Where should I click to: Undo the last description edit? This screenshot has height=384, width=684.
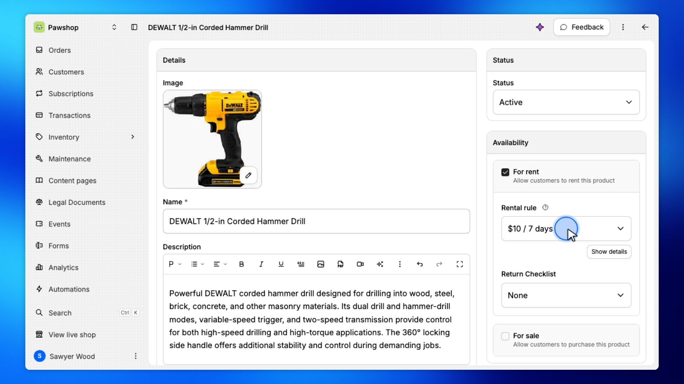(420, 264)
